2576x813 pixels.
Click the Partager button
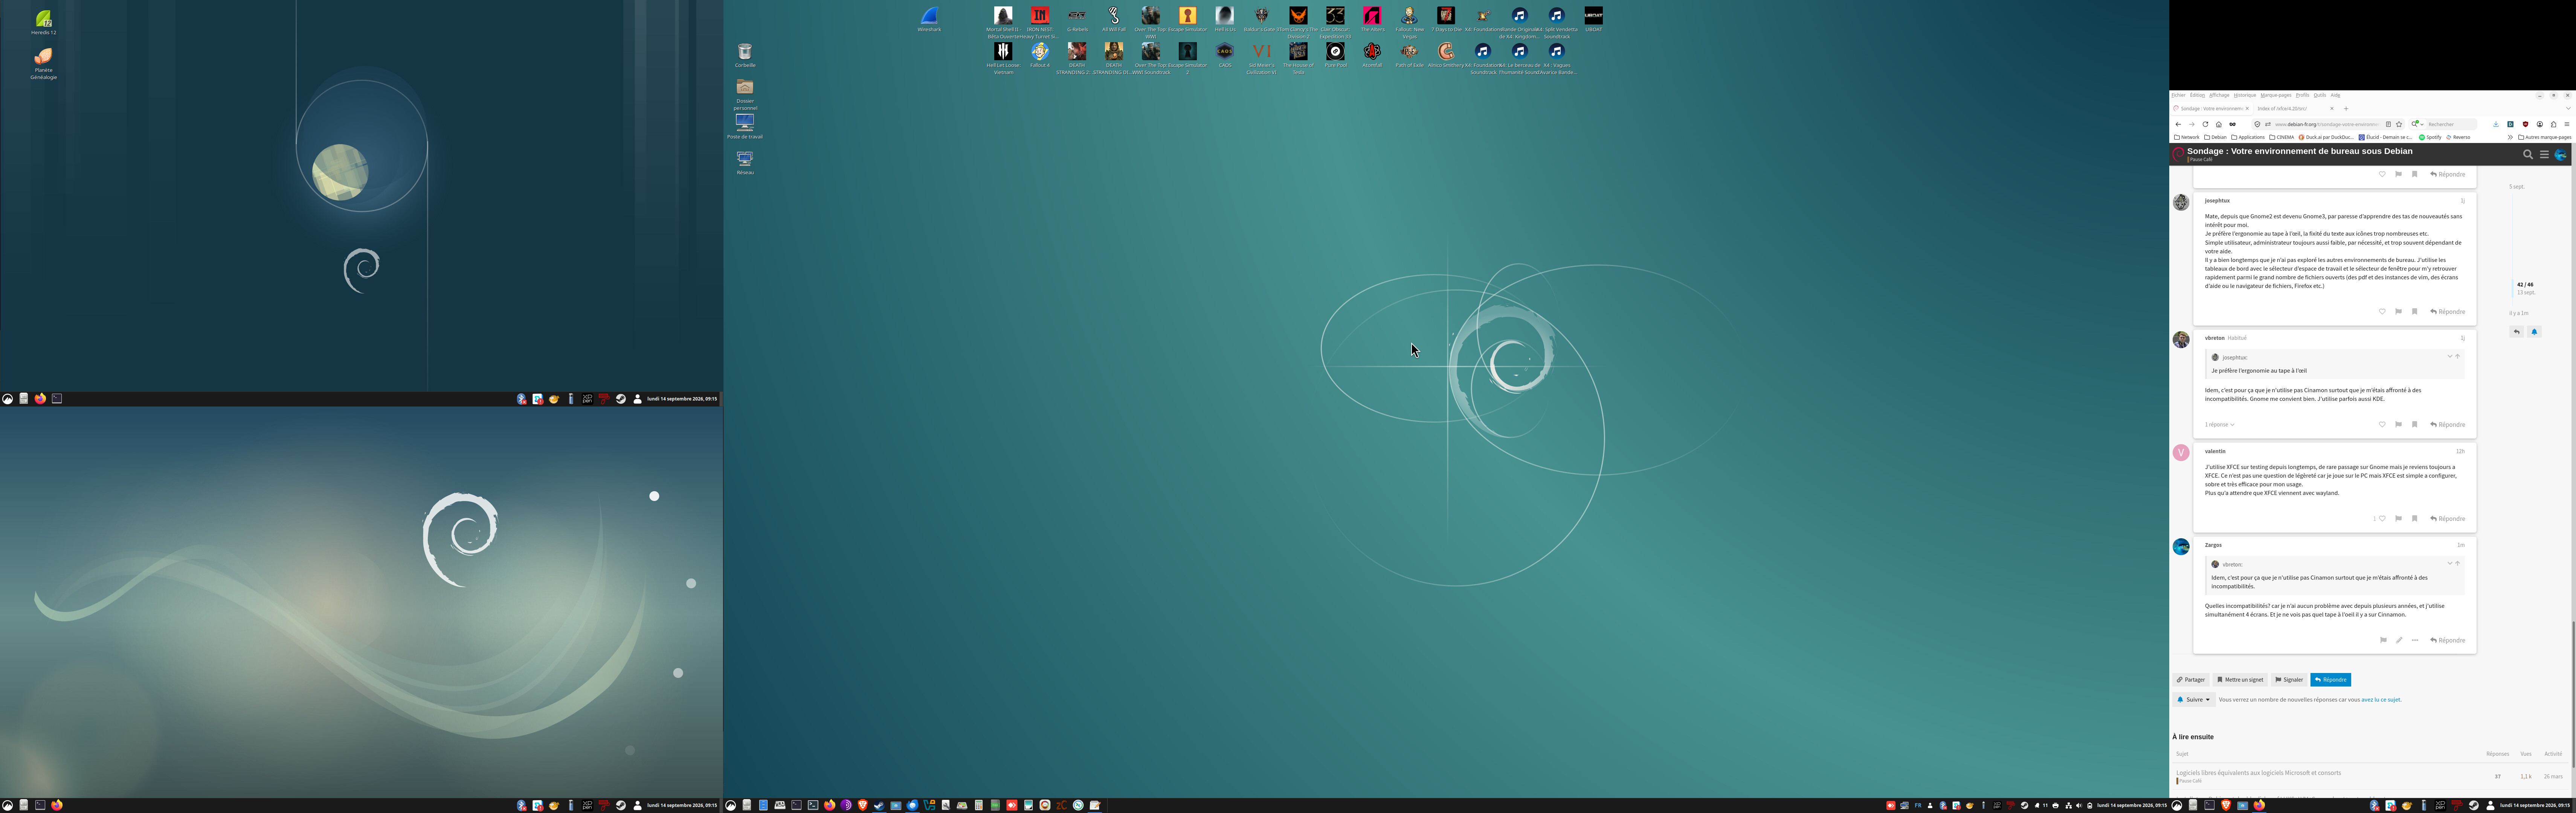pos(2191,680)
